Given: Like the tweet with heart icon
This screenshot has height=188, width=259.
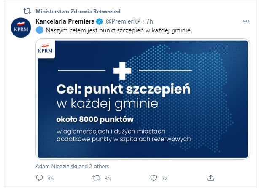Looking at the screenshot, I should [x=154, y=178].
